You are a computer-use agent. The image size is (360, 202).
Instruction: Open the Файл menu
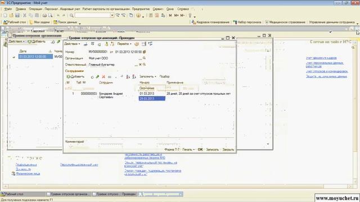point(8,9)
